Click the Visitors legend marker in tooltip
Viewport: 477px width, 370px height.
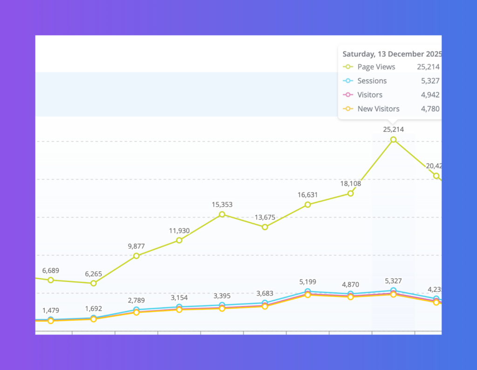(348, 95)
